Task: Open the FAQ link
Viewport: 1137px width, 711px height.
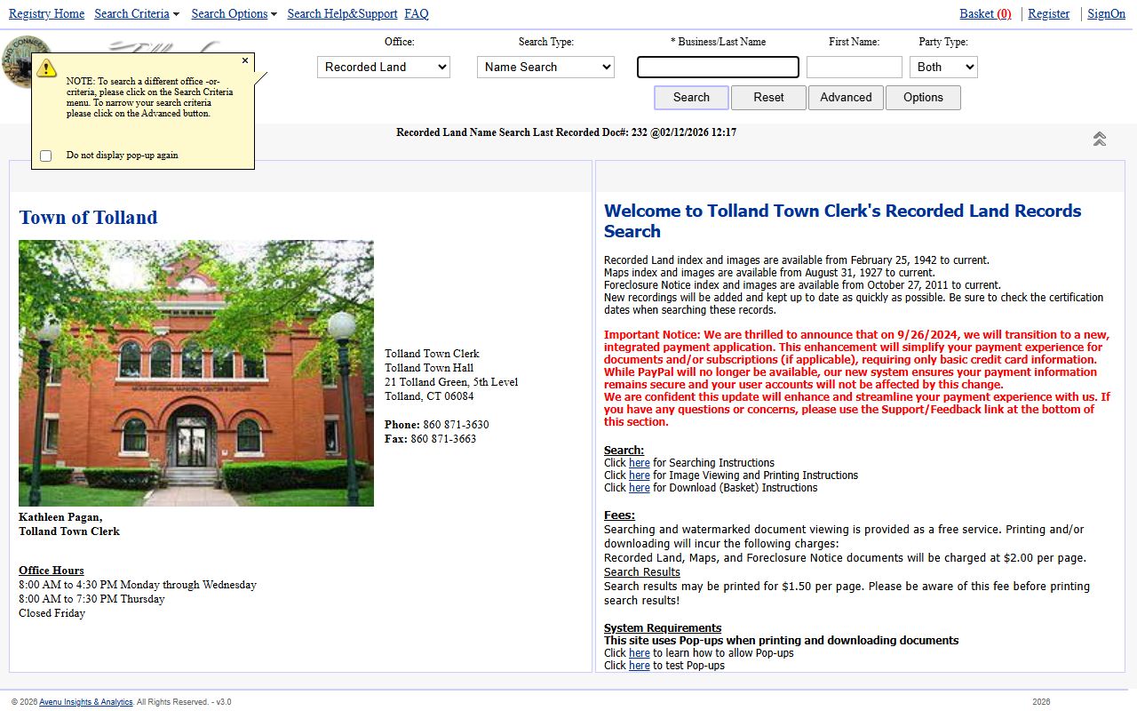Action: [417, 13]
